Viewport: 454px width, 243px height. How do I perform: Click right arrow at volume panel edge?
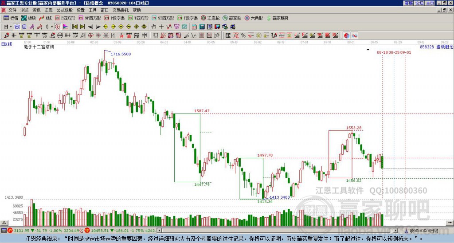coord(450,223)
